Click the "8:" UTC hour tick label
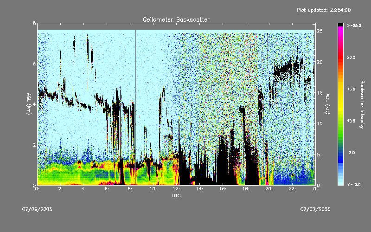This screenshot has width=371, height=232. 130,189
